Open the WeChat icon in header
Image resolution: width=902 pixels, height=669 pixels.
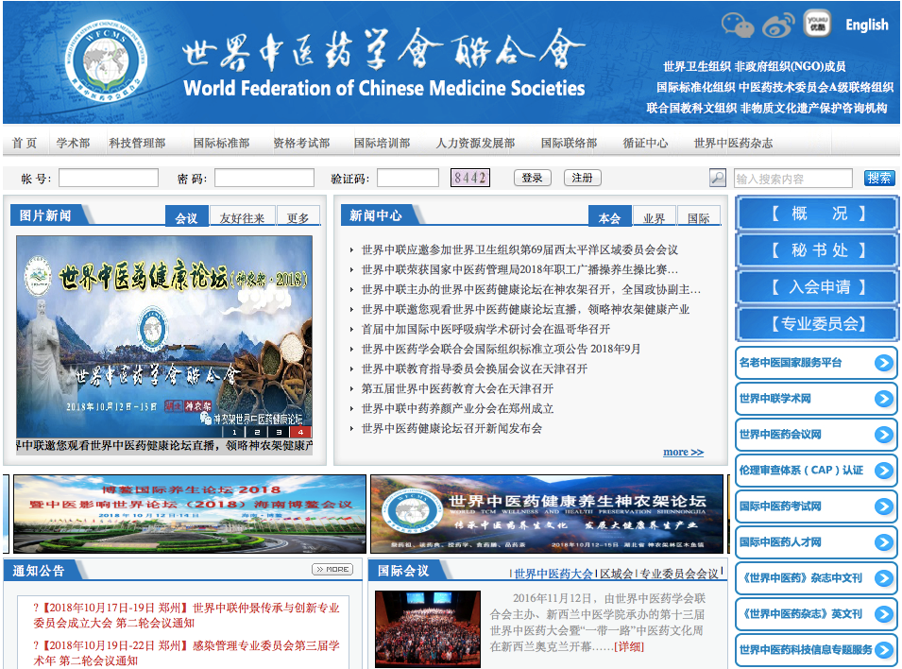738,25
